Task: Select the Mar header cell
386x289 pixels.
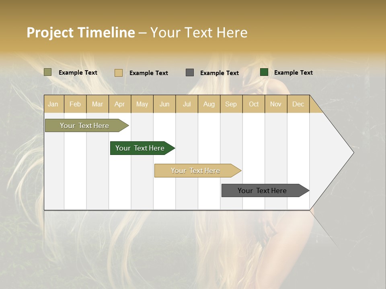Action: (x=98, y=104)
